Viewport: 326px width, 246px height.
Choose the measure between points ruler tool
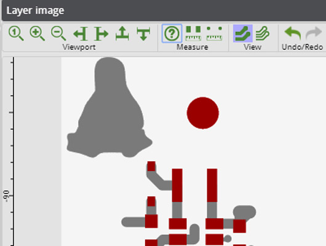[214, 33]
